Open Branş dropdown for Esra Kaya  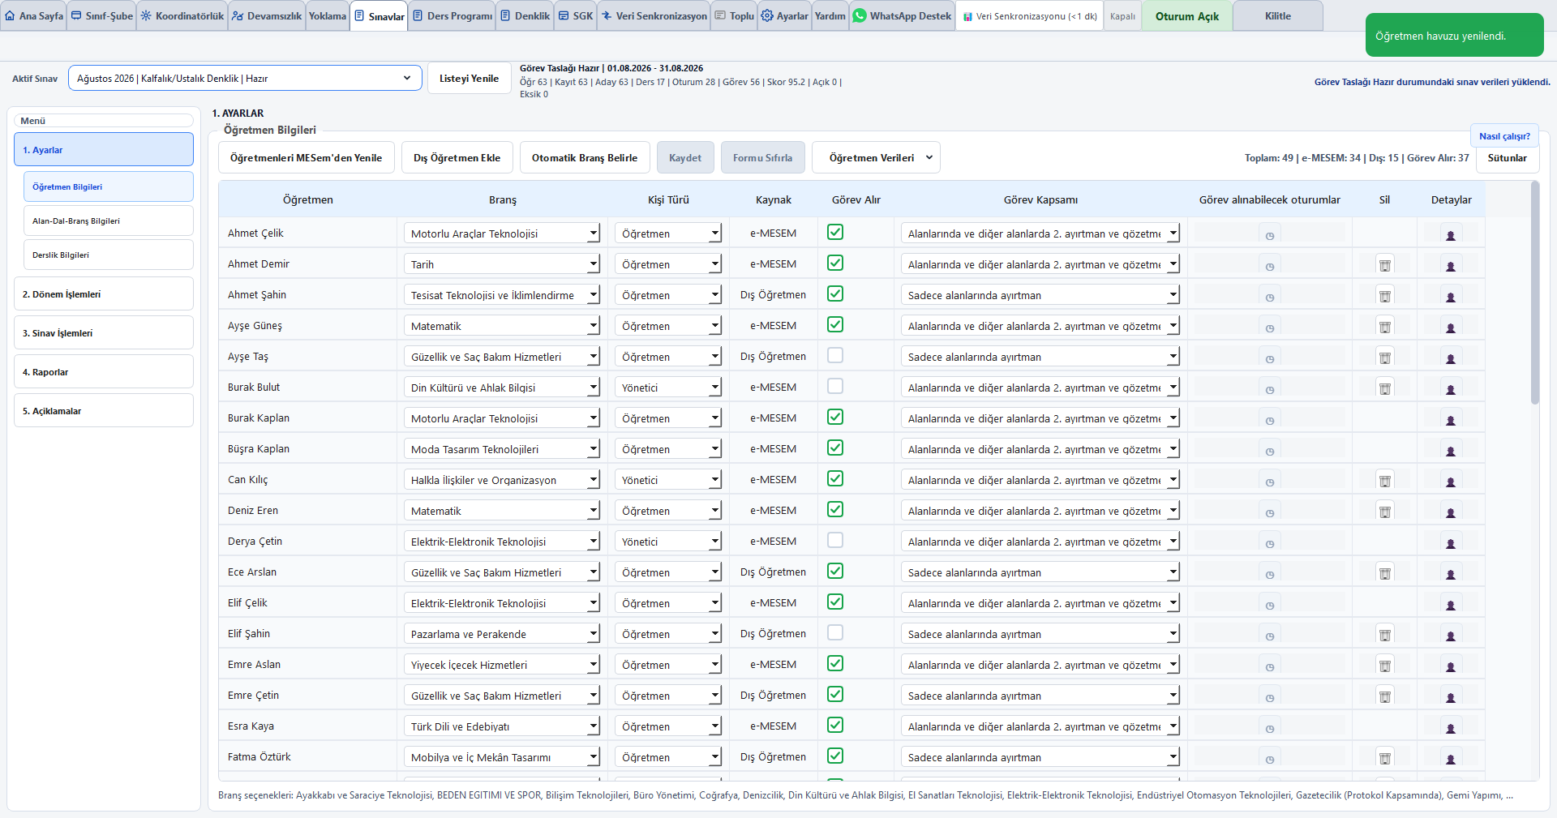(502, 726)
